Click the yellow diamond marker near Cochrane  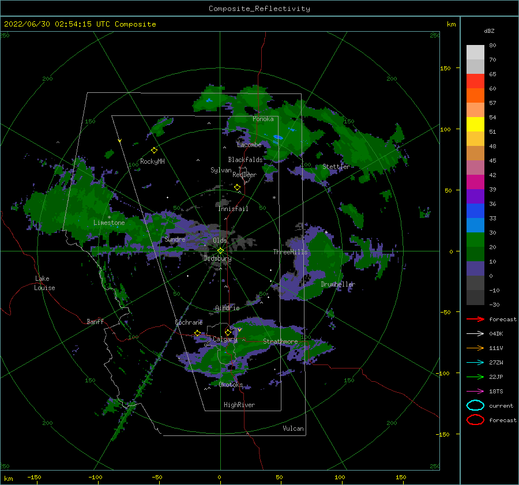[x=197, y=333]
